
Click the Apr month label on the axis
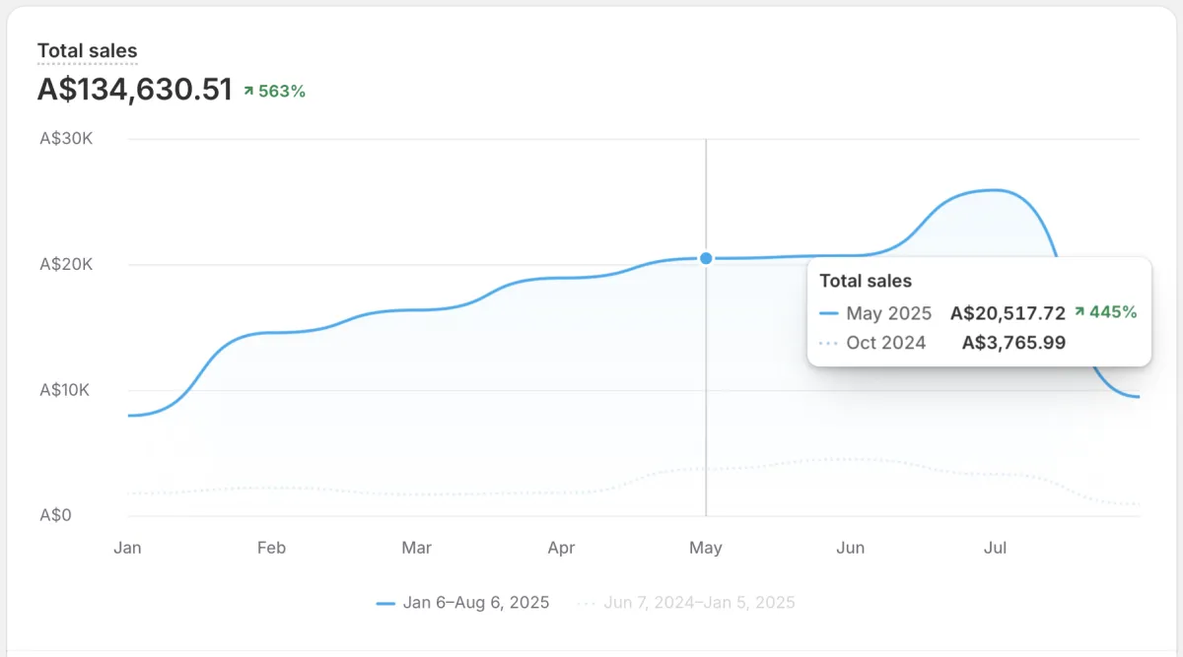561,548
